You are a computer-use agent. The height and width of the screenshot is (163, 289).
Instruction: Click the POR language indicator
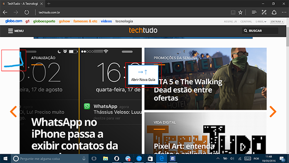256,159
